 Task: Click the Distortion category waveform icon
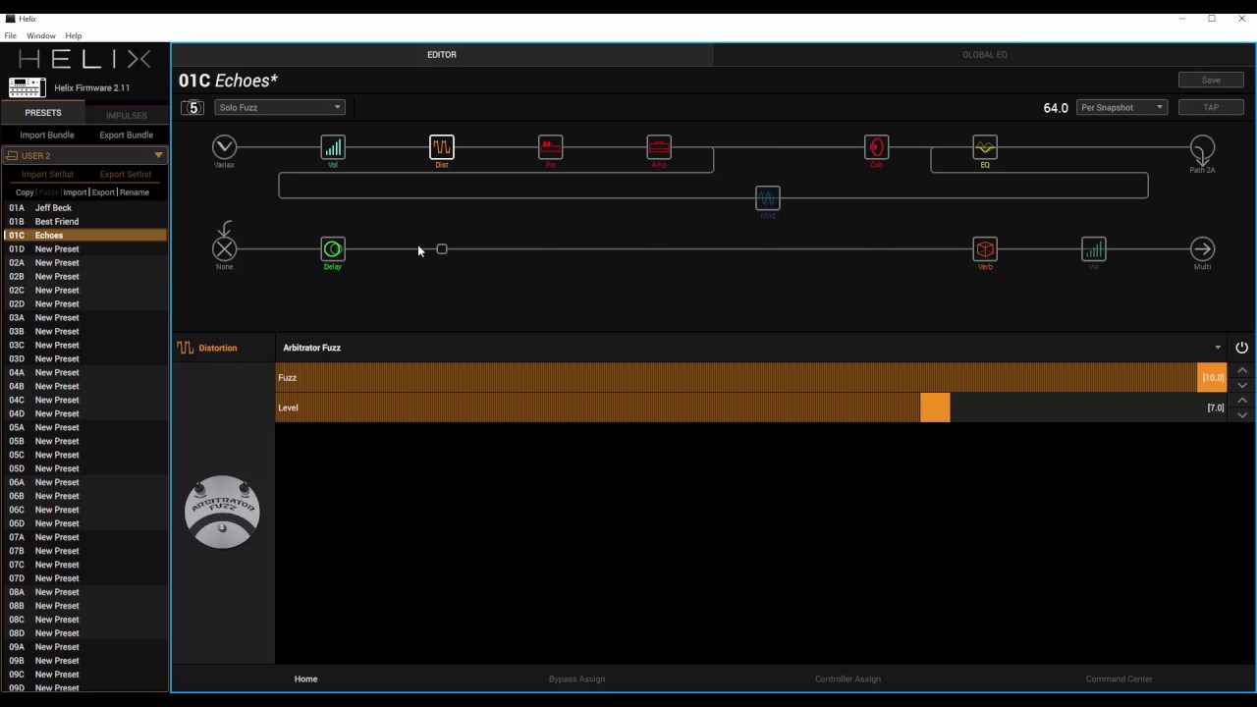[186, 348]
